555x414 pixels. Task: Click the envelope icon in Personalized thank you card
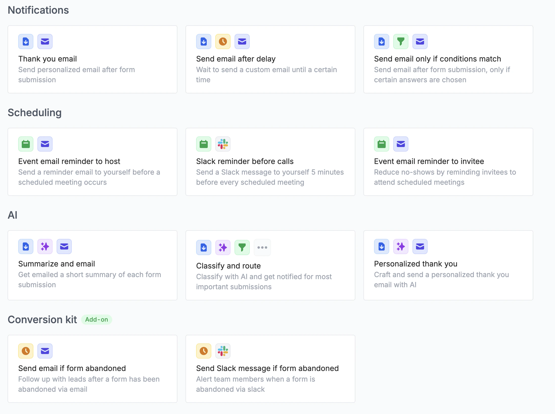[x=420, y=246]
